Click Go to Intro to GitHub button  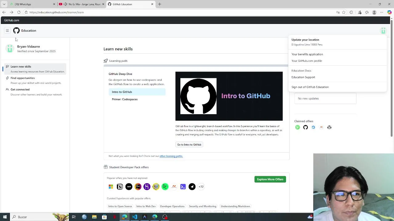189,145
